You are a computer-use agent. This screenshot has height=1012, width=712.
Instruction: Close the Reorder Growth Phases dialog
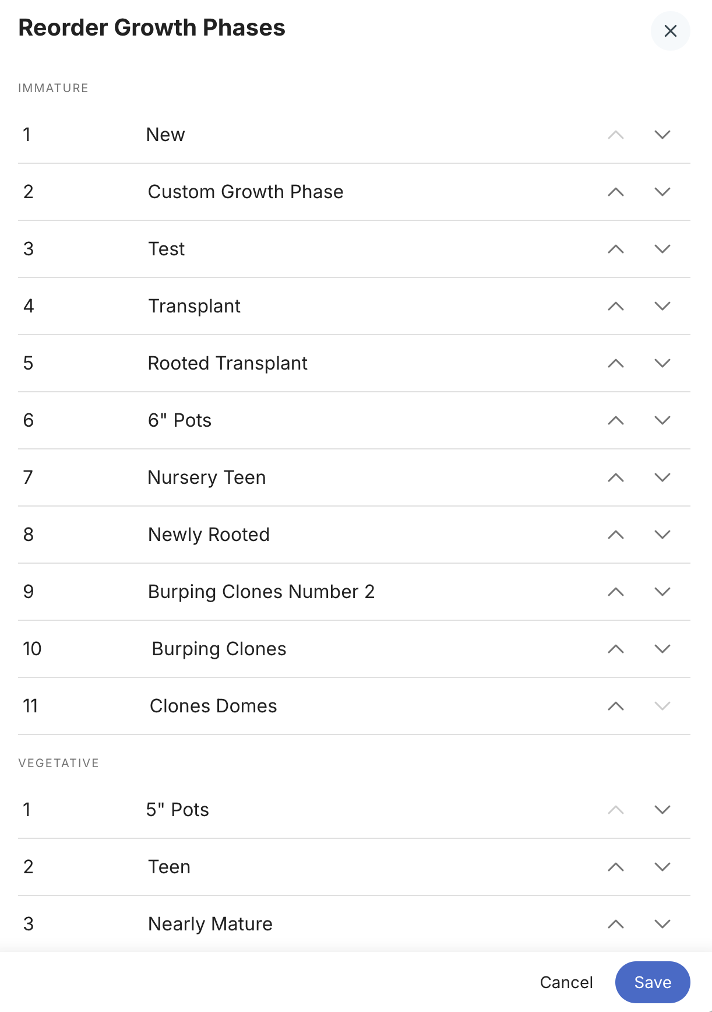tap(671, 31)
